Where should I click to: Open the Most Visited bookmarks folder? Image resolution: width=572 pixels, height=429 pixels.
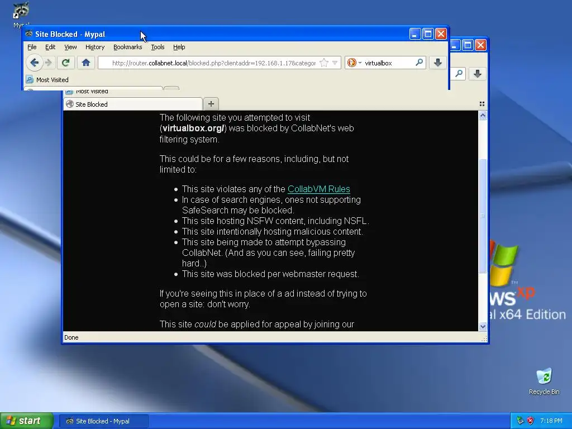point(47,79)
